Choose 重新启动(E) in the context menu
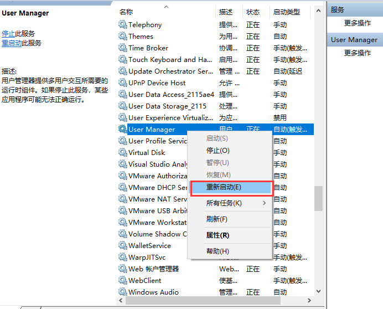Image resolution: width=383 pixels, height=309 pixels. [231, 188]
